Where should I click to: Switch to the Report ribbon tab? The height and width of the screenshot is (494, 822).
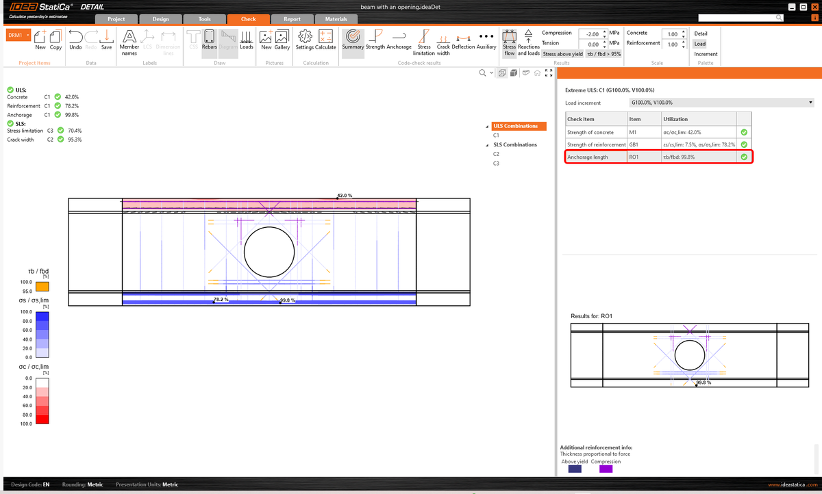[x=292, y=19]
